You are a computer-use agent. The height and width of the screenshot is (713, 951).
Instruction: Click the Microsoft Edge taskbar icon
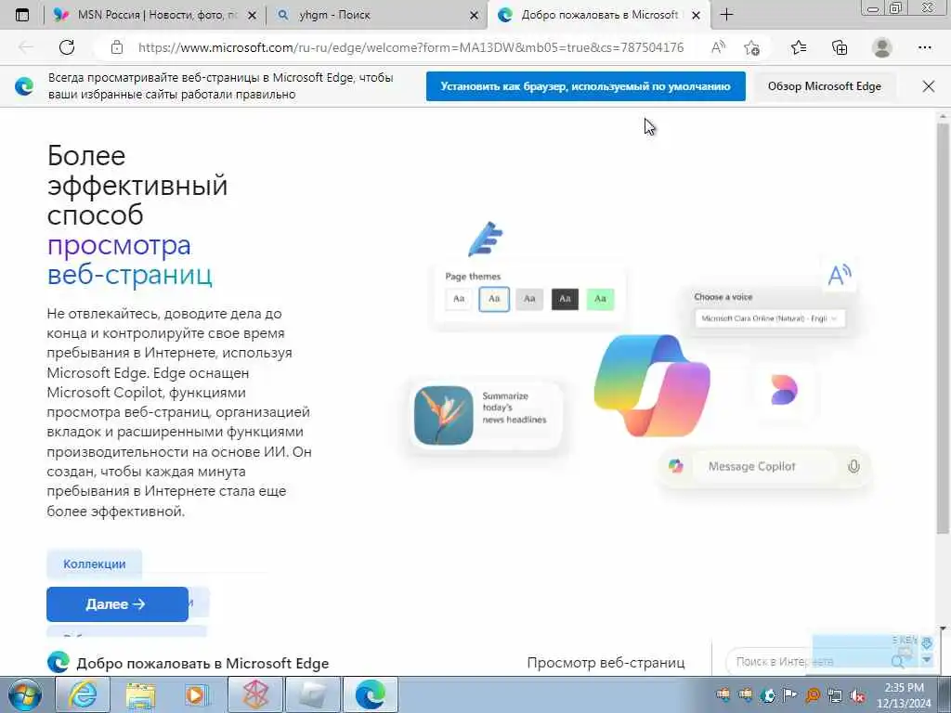point(370,694)
